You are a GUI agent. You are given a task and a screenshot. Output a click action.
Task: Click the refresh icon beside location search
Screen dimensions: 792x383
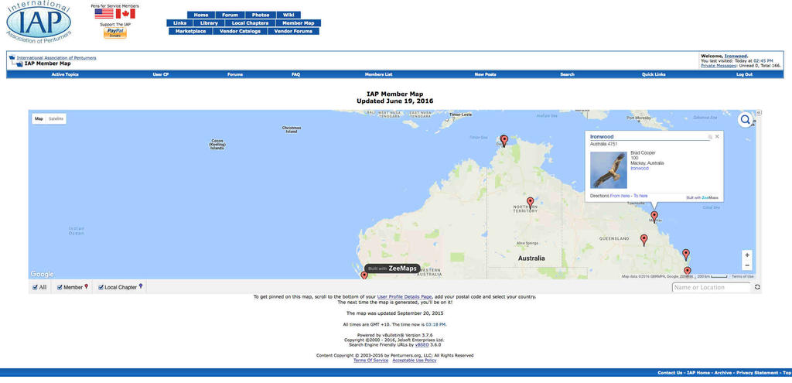click(x=757, y=287)
